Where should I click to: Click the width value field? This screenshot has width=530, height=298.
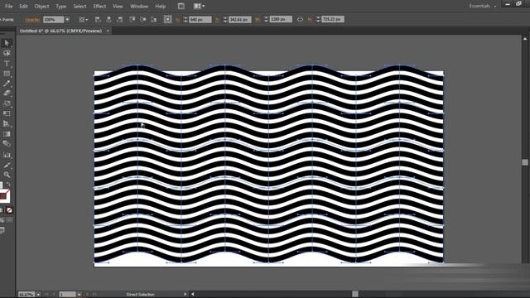pyautogui.click(x=281, y=20)
